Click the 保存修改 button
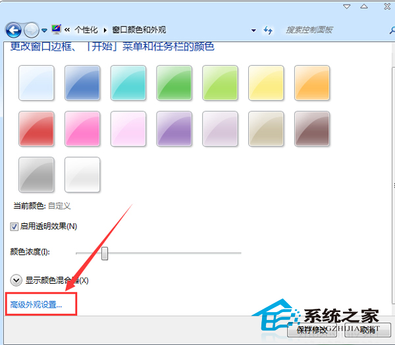This screenshot has height=345, width=395. [312, 330]
